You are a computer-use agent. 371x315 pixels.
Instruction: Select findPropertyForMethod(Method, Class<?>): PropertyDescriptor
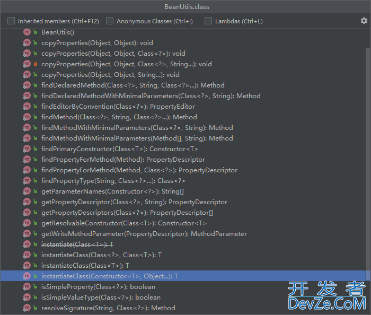click(183, 170)
